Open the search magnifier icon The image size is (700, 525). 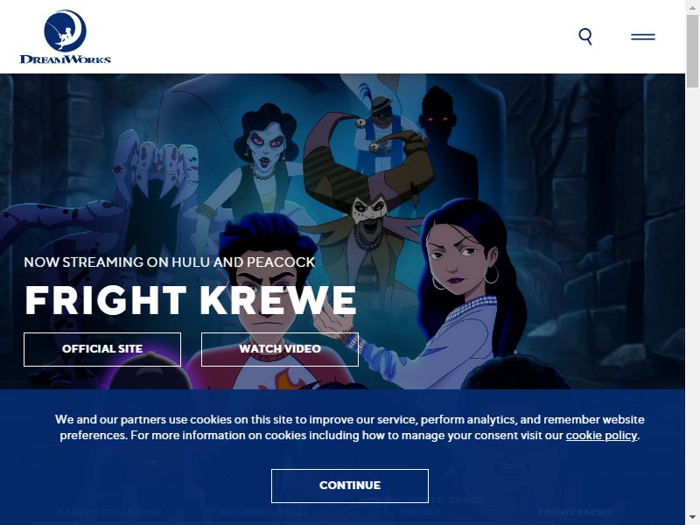(x=585, y=37)
